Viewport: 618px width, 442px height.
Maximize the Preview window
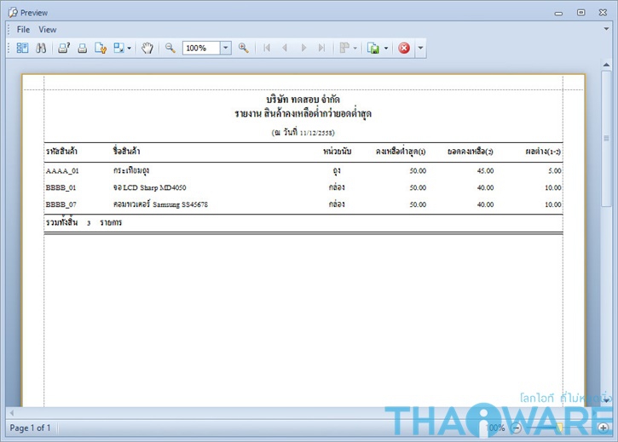[581, 13]
